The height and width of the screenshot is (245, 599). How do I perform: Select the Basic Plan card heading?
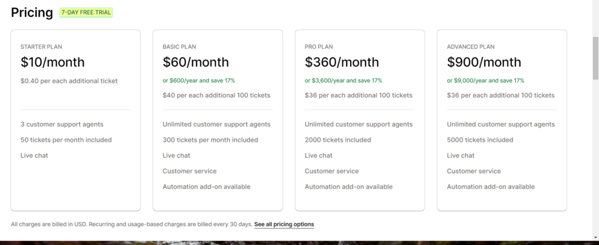179,47
